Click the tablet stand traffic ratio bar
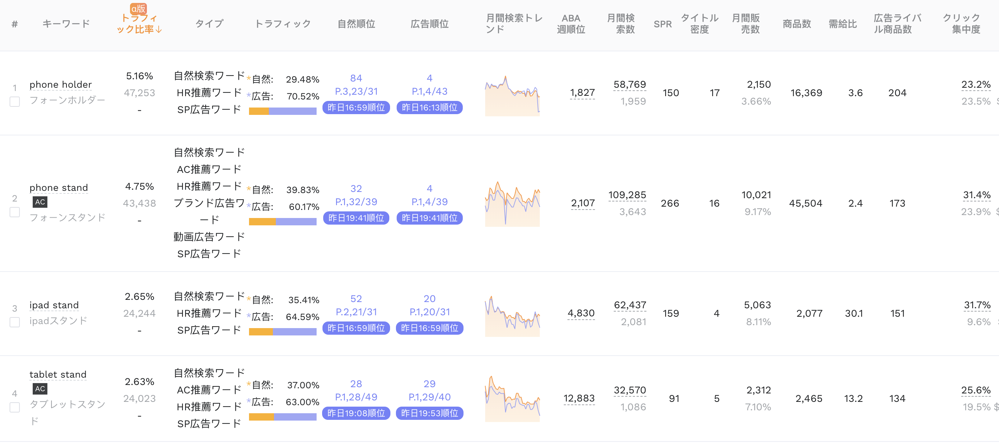999x447 pixels. coord(283,417)
